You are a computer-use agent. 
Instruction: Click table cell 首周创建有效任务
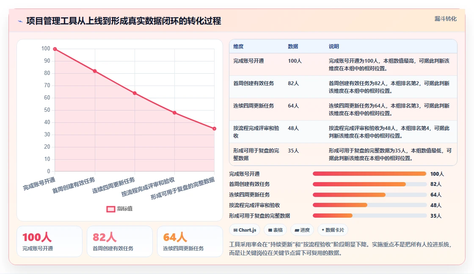[254, 83]
